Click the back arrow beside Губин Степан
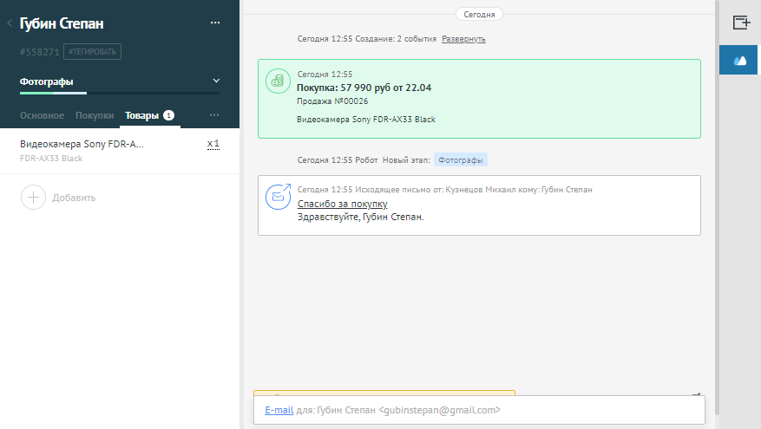The width and height of the screenshot is (761, 429). point(10,23)
